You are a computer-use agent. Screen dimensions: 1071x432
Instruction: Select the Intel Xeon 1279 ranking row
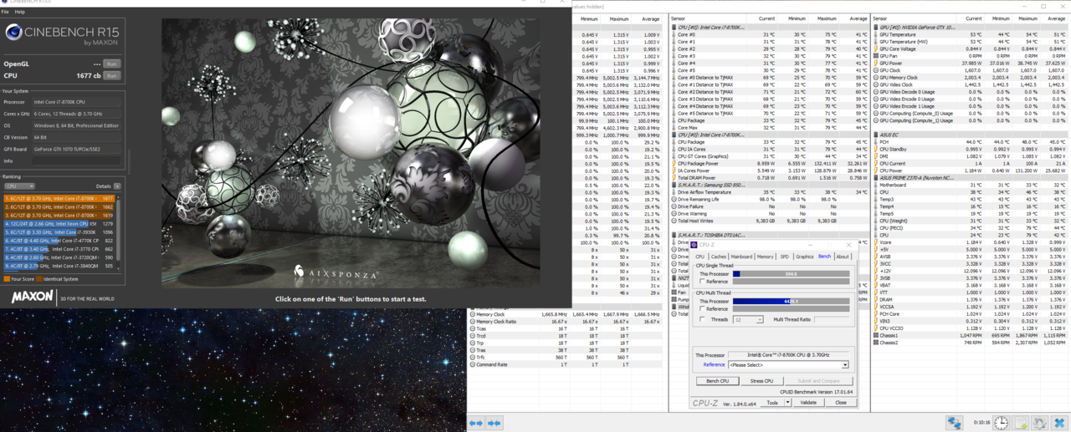[59, 224]
